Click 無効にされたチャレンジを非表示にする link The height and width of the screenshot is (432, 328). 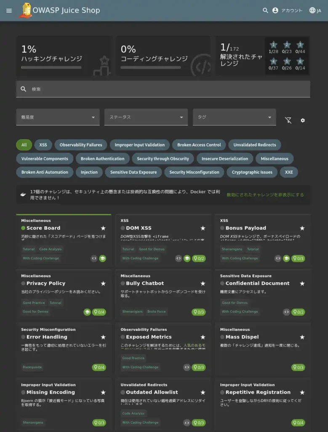(x=265, y=195)
